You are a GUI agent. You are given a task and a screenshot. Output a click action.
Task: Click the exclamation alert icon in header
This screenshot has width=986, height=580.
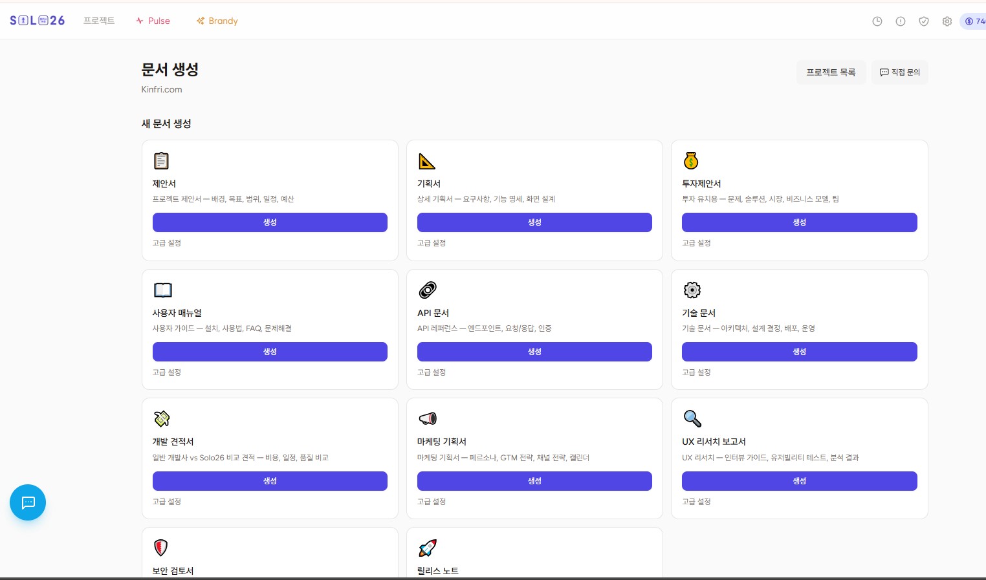pyautogui.click(x=901, y=21)
